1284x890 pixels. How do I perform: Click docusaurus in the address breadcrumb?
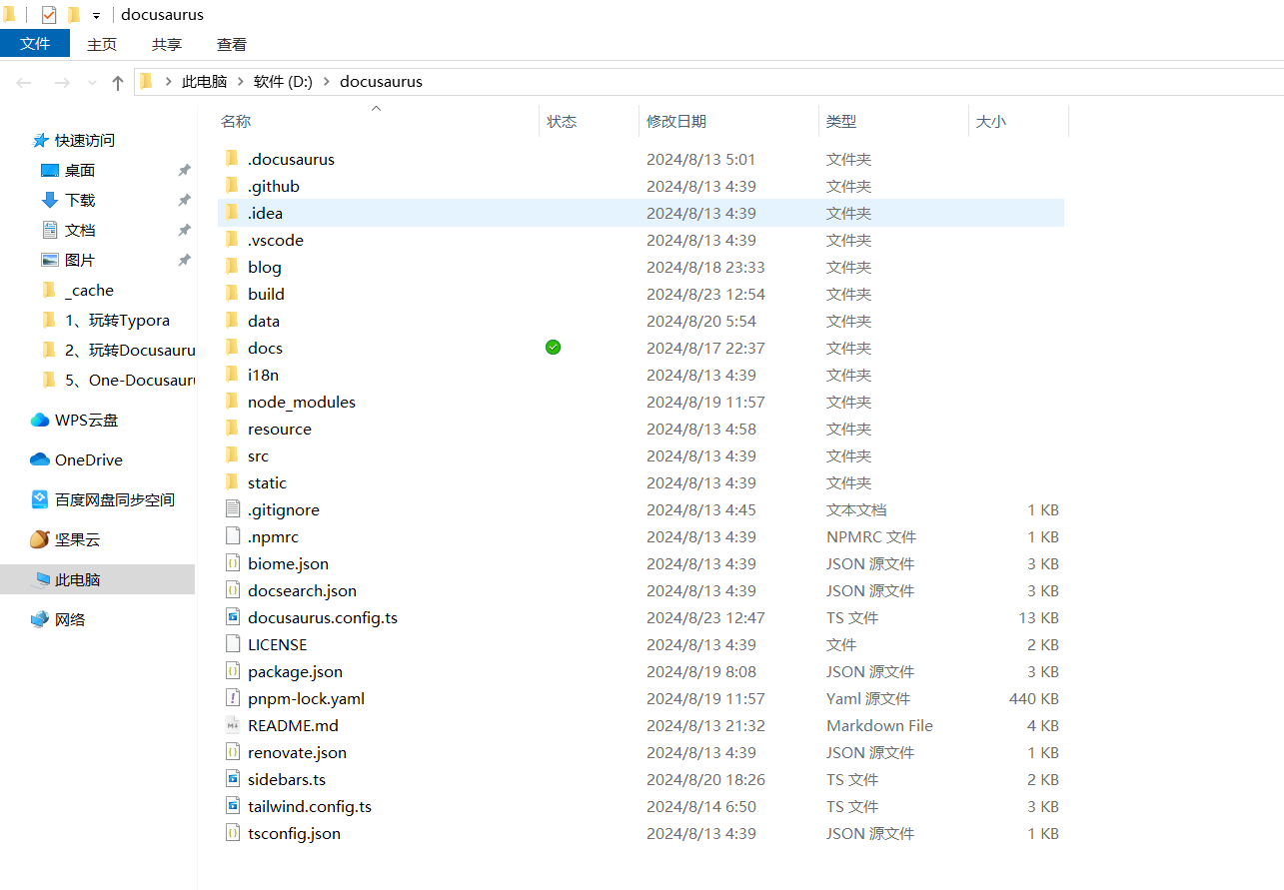coord(381,82)
